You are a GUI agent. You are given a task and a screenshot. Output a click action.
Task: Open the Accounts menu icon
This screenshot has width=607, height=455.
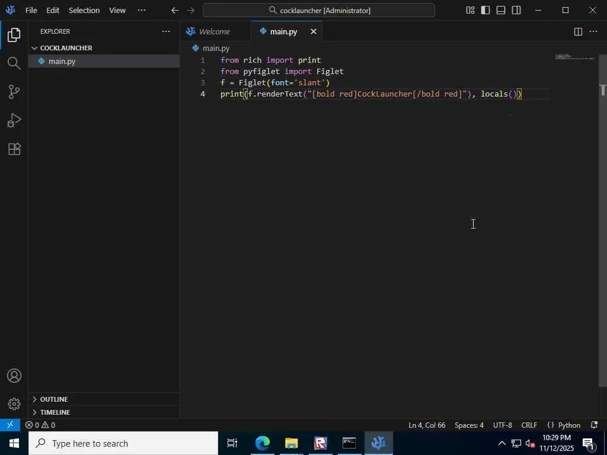click(x=14, y=376)
